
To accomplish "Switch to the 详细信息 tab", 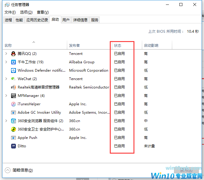I will (x=80, y=20).
